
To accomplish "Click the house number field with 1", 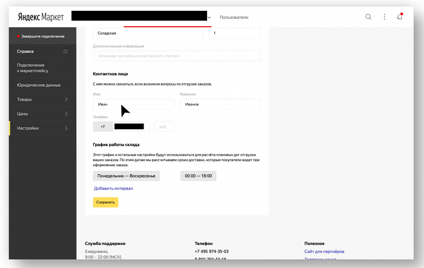I will 235,33.
